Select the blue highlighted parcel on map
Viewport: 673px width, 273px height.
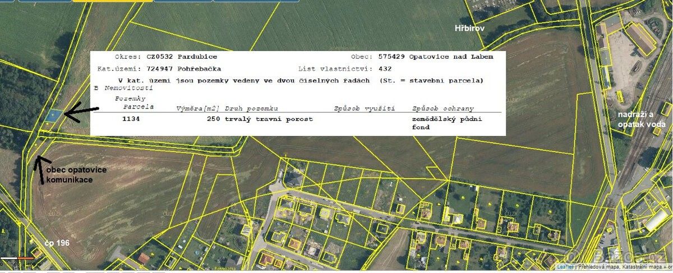pyautogui.click(x=54, y=115)
